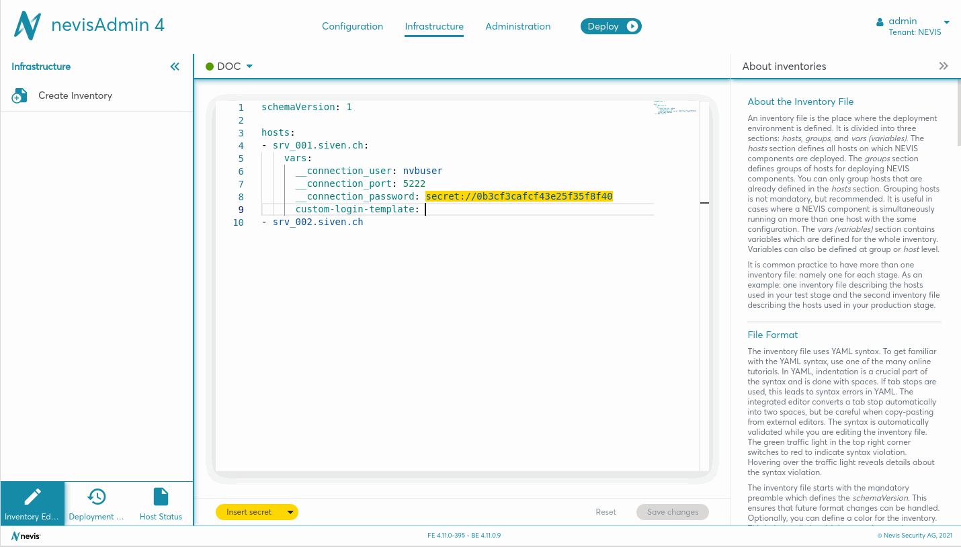The height and width of the screenshot is (547, 961).
Task: Click the Create Inventory file icon
Action: click(x=19, y=96)
